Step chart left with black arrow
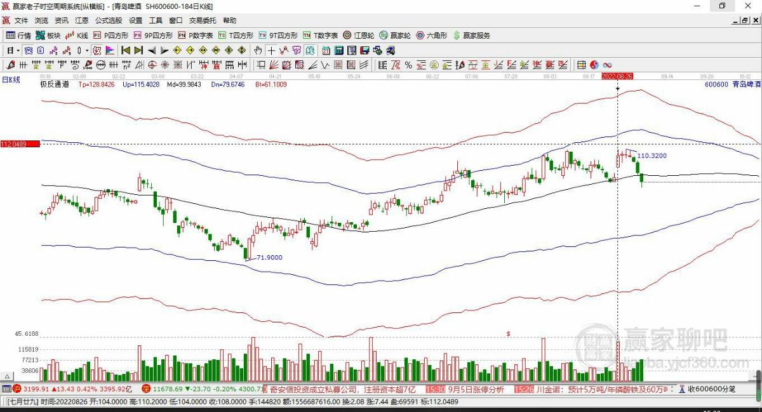Image resolution: width=762 pixels, height=412 pixels. (152, 50)
